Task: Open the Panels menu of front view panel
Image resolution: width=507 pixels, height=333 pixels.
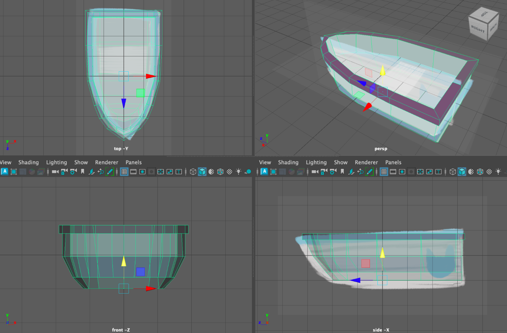Action: [134, 162]
